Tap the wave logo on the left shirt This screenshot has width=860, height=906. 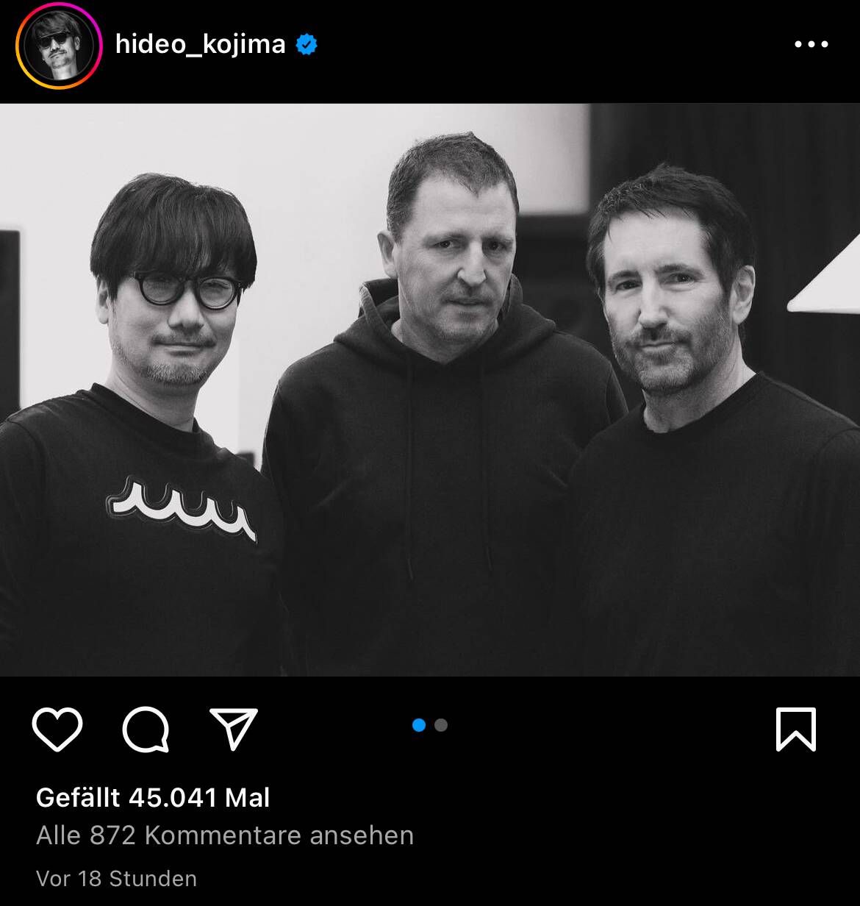coord(182,508)
